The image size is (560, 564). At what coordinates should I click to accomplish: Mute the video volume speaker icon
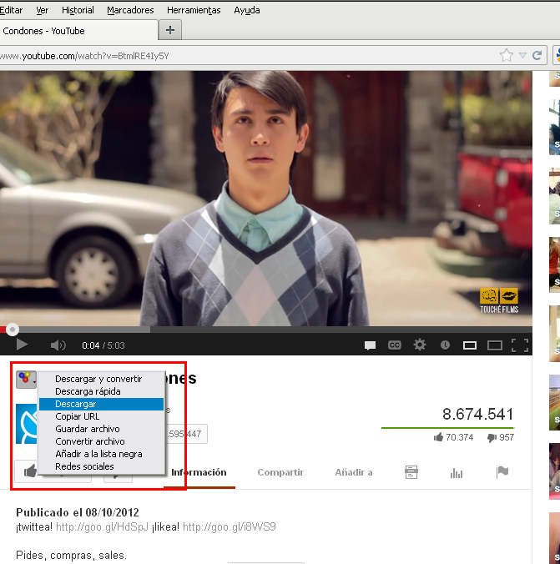coord(58,345)
